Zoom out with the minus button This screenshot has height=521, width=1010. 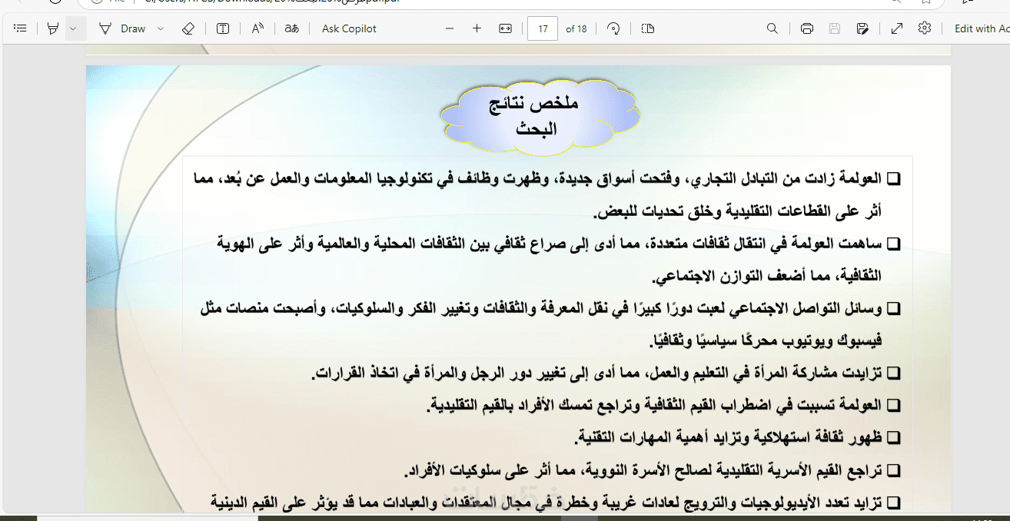[x=450, y=28]
